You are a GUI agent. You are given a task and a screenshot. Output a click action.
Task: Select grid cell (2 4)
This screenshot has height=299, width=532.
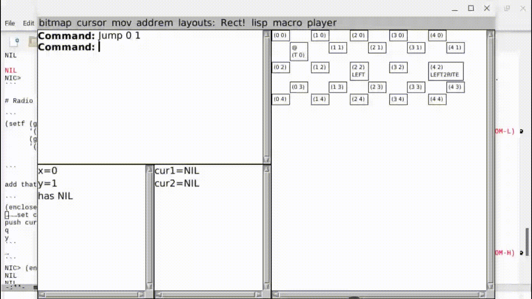(359, 99)
